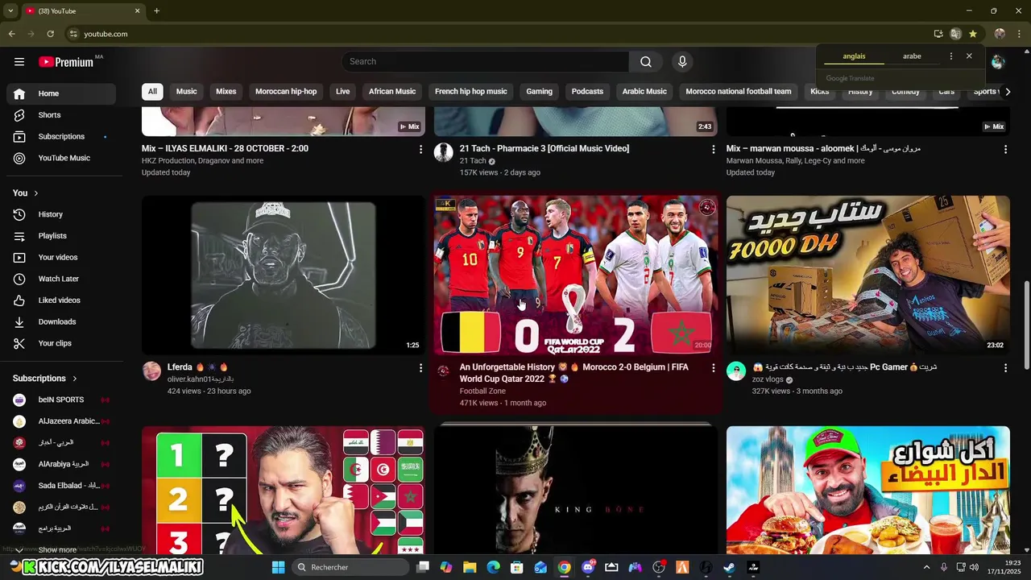This screenshot has height=580, width=1031.
Task: Click in the YouTube search field
Action: point(485,61)
